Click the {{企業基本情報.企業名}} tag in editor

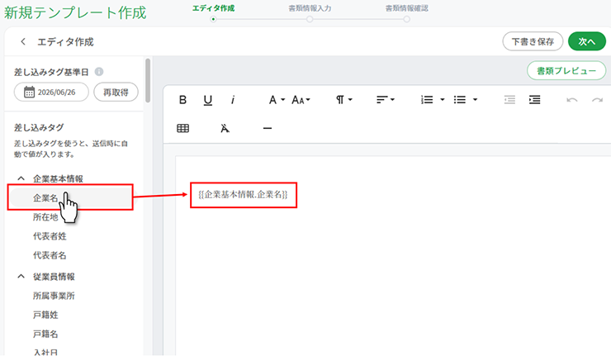point(243,195)
